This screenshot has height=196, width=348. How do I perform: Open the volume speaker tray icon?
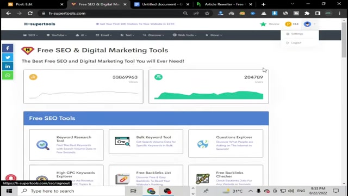click(x=291, y=191)
